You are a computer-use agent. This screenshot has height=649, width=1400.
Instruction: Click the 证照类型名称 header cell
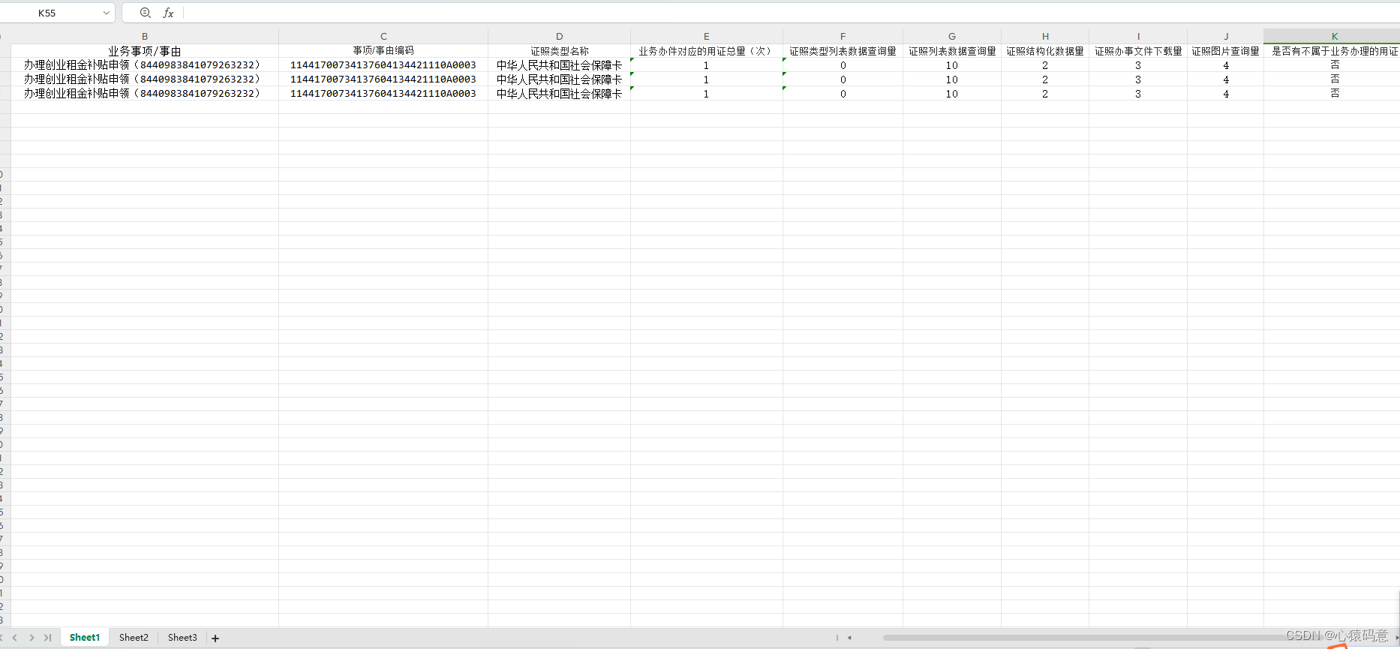pyautogui.click(x=559, y=51)
